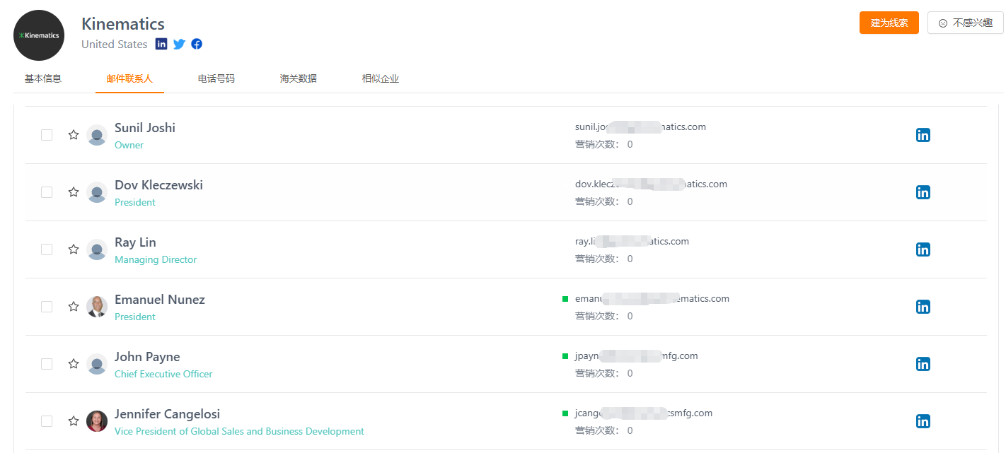This screenshot has width=1006, height=453.
Task: Select the 邮件联系人 tab
Action: (129, 78)
